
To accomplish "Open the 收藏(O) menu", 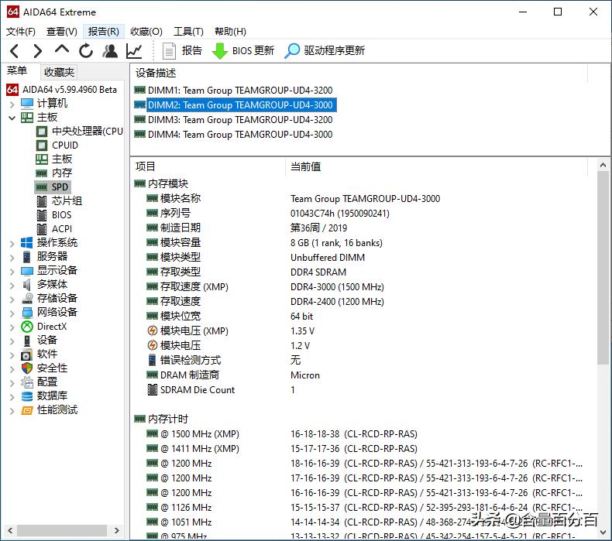I will click(x=146, y=32).
